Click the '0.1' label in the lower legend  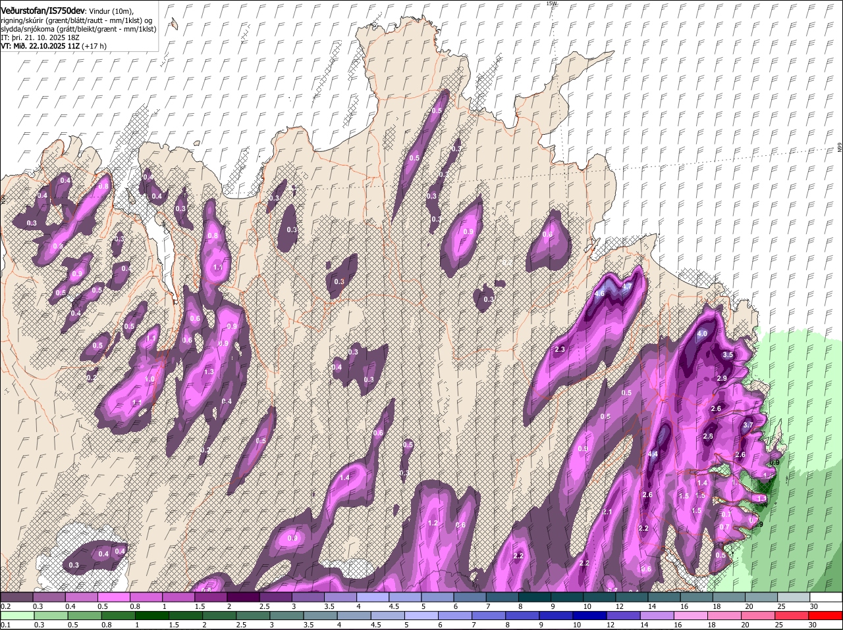point(5,625)
